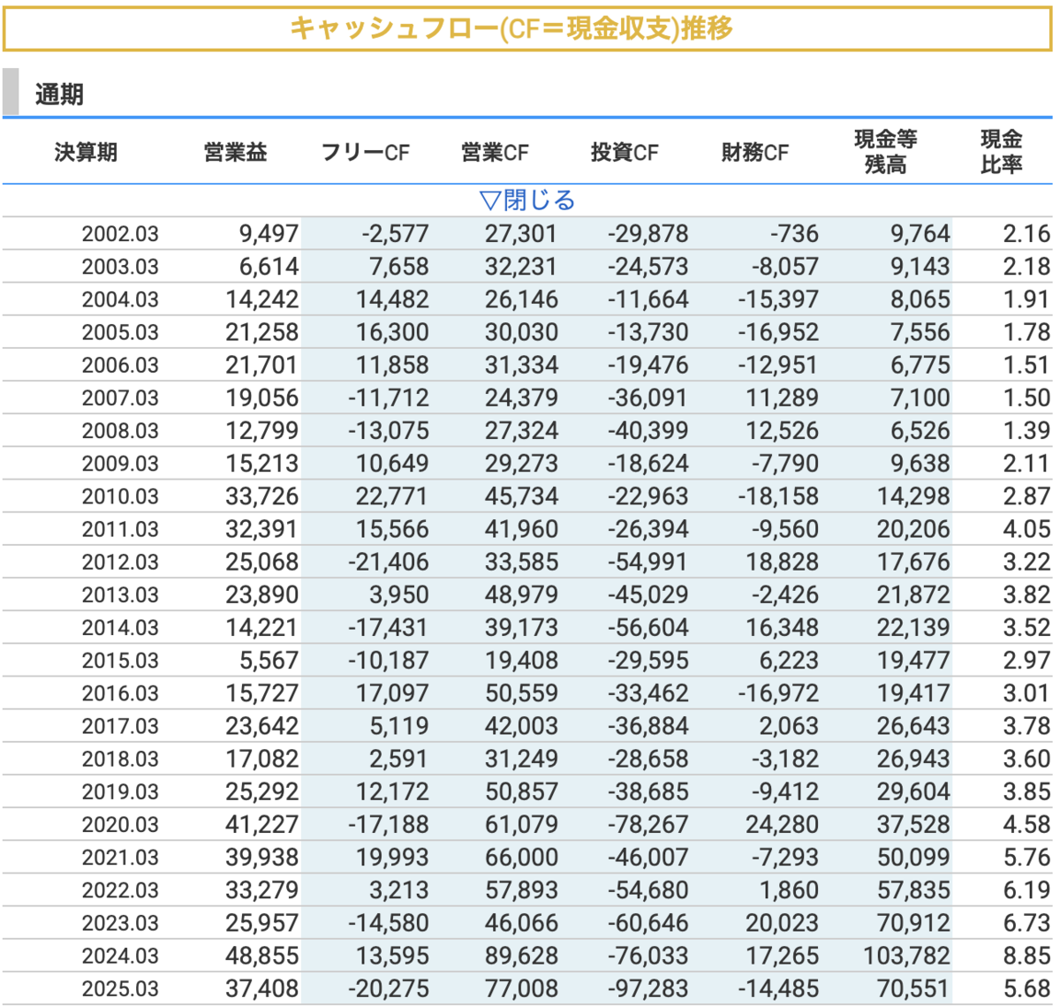Click cash ratio value 4.05

click(x=1026, y=529)
